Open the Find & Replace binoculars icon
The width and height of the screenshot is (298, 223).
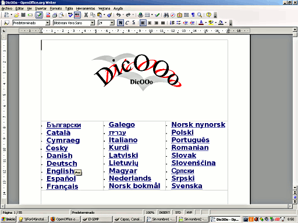tap(166, 15)
